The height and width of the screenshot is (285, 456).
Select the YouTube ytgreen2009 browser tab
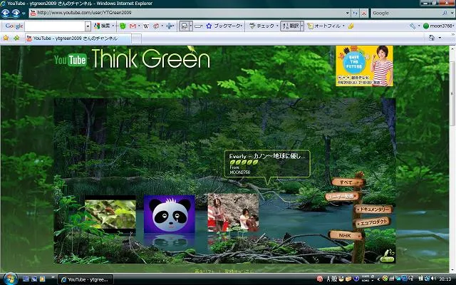[78, 38]
